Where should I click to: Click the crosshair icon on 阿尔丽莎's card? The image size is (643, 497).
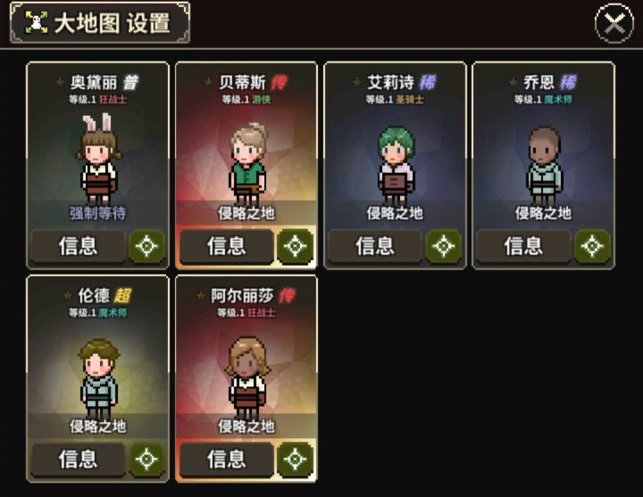(x=296, y=460)
